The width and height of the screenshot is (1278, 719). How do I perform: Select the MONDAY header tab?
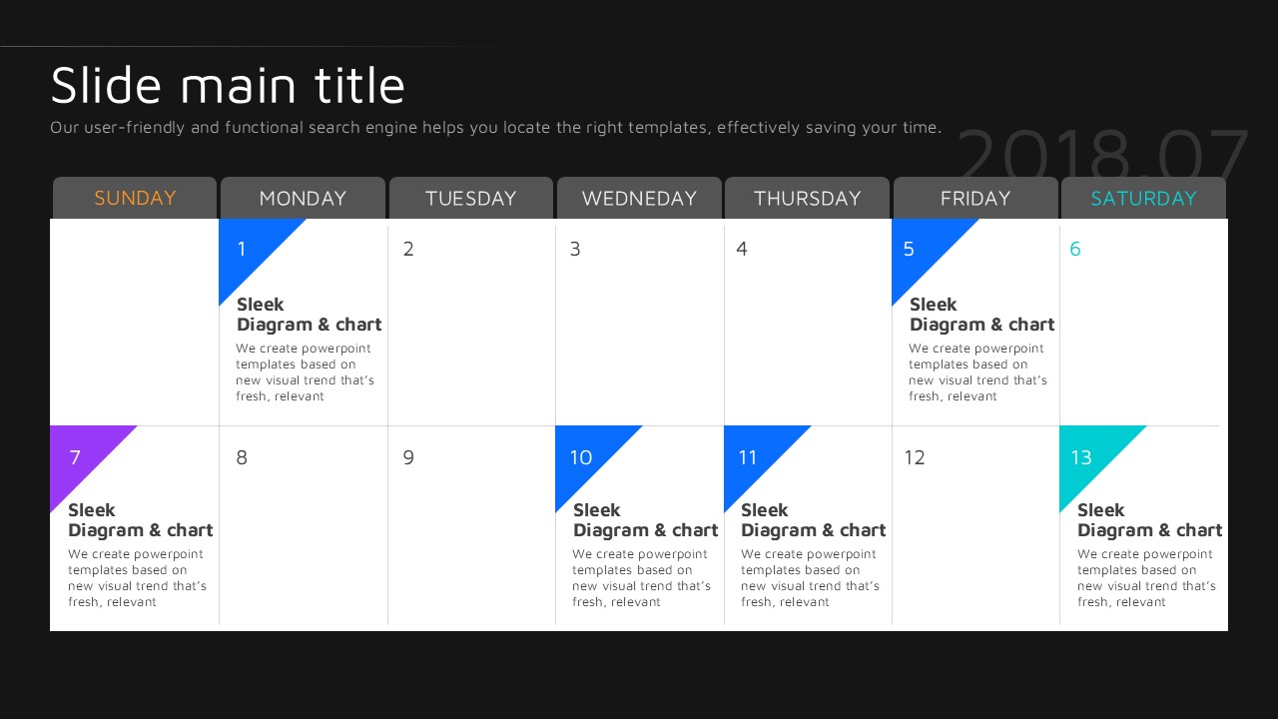303,198
